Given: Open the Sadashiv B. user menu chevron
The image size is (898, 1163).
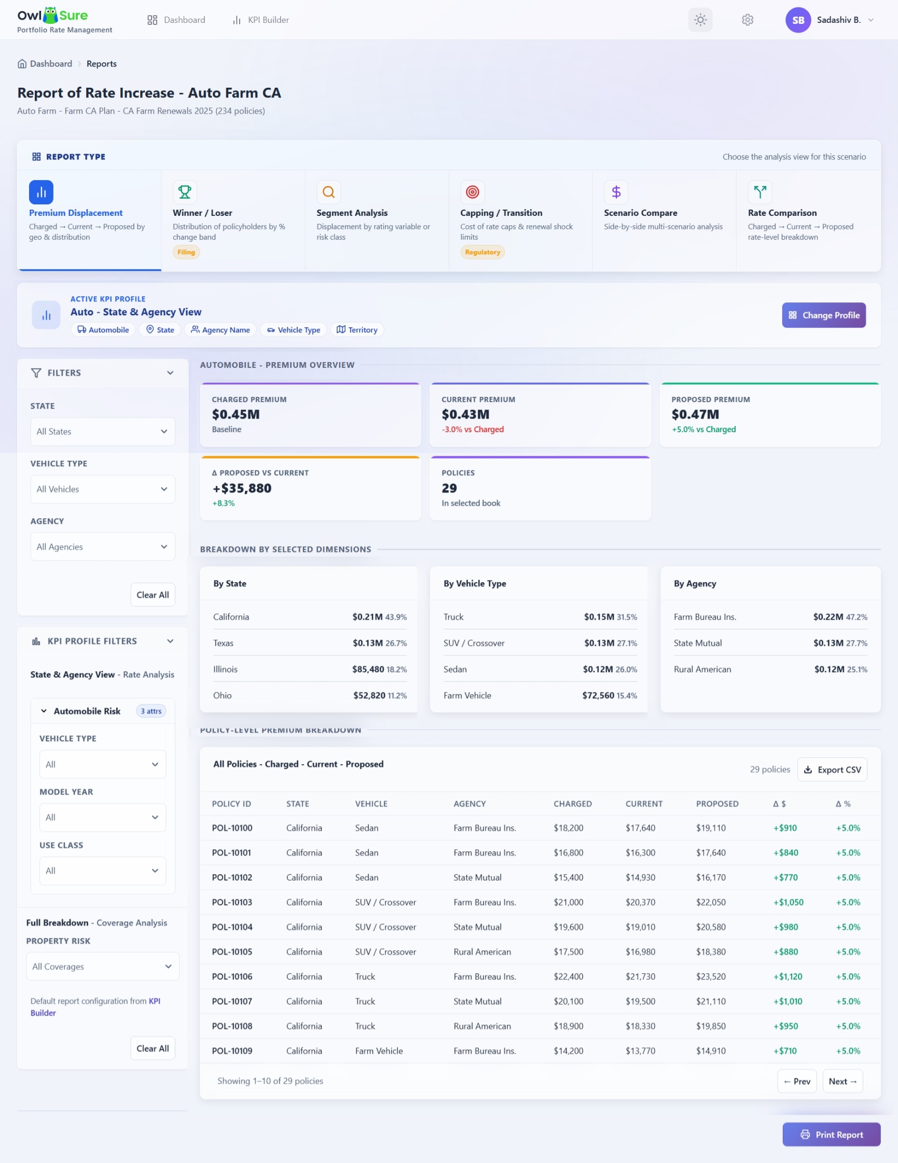Looking at the screenshot, I should (x=871, y=20).
